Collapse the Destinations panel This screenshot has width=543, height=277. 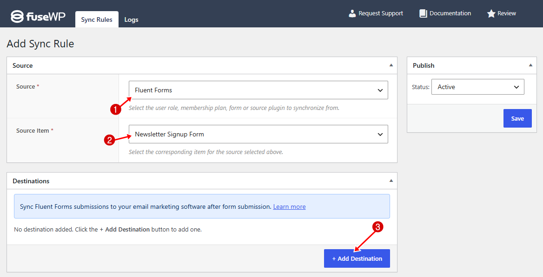(391, 180)
